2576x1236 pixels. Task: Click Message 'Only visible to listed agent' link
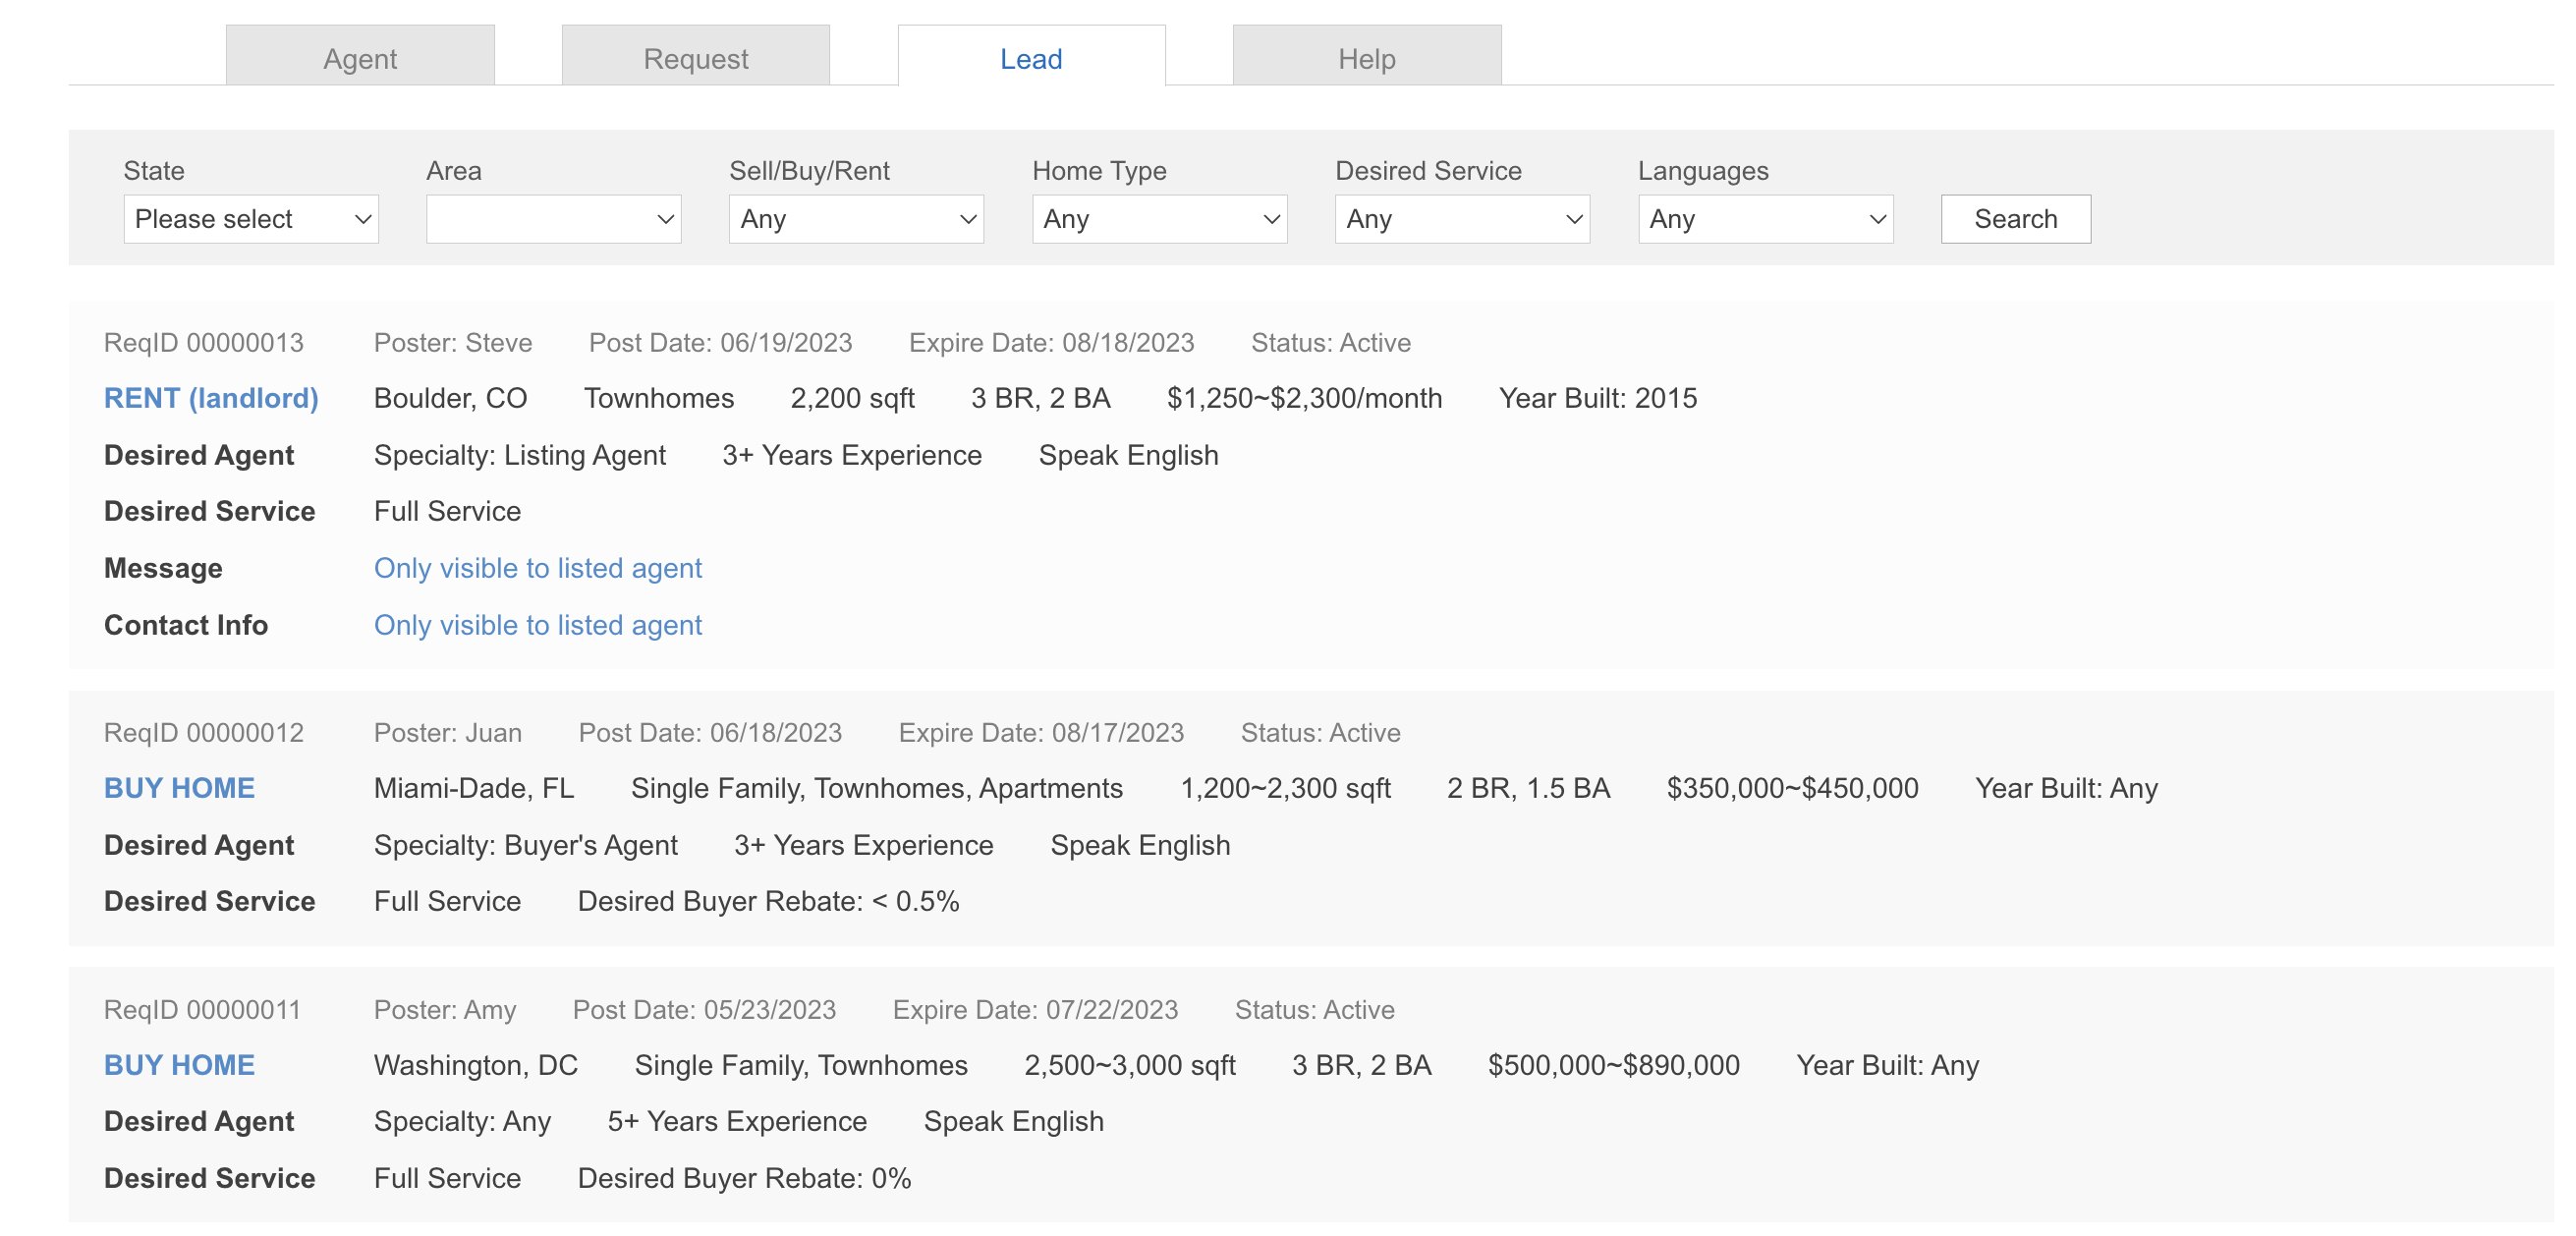[x=538, y=568]
